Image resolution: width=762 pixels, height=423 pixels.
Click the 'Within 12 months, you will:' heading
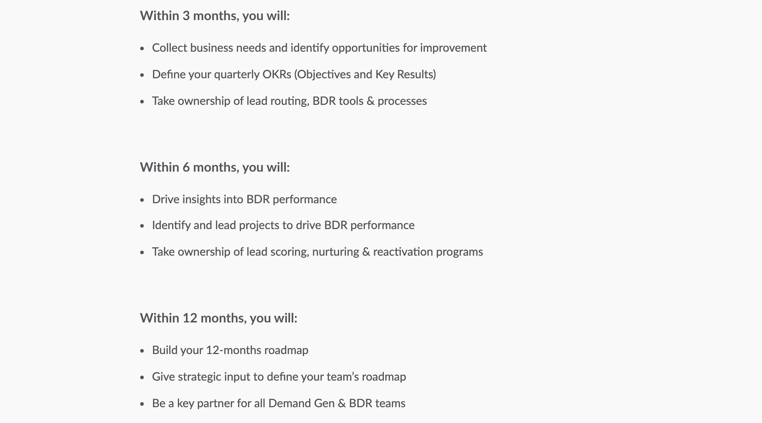tap(219, 319)
